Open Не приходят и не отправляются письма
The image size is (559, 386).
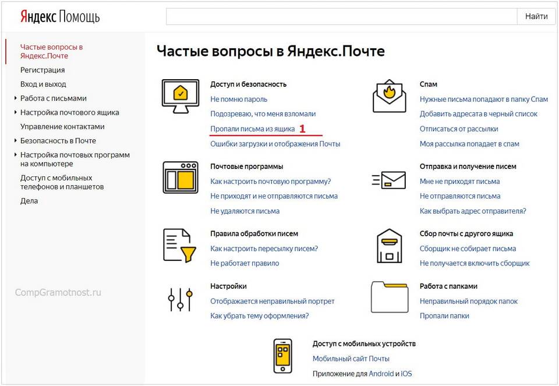coord(274,196)
